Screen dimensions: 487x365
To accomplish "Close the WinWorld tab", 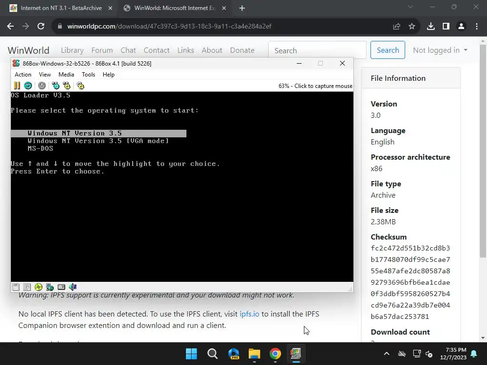I will (224, 8).
